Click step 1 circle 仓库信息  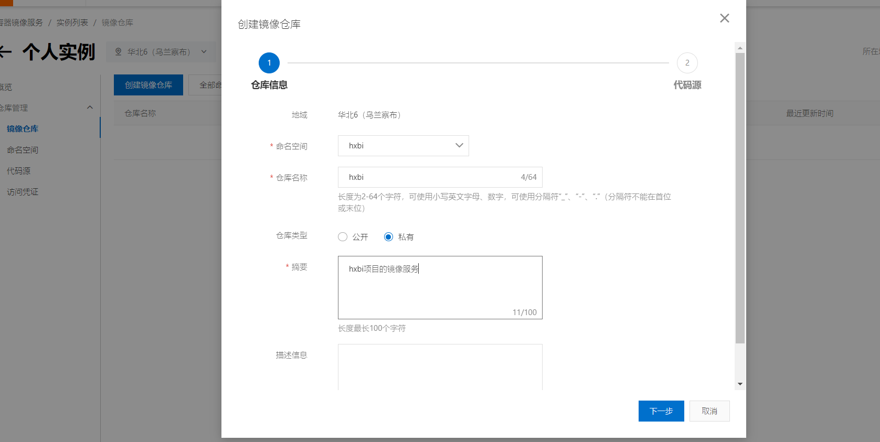[269, 63]
